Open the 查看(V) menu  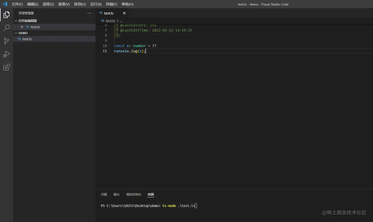[x=64, y=4]
